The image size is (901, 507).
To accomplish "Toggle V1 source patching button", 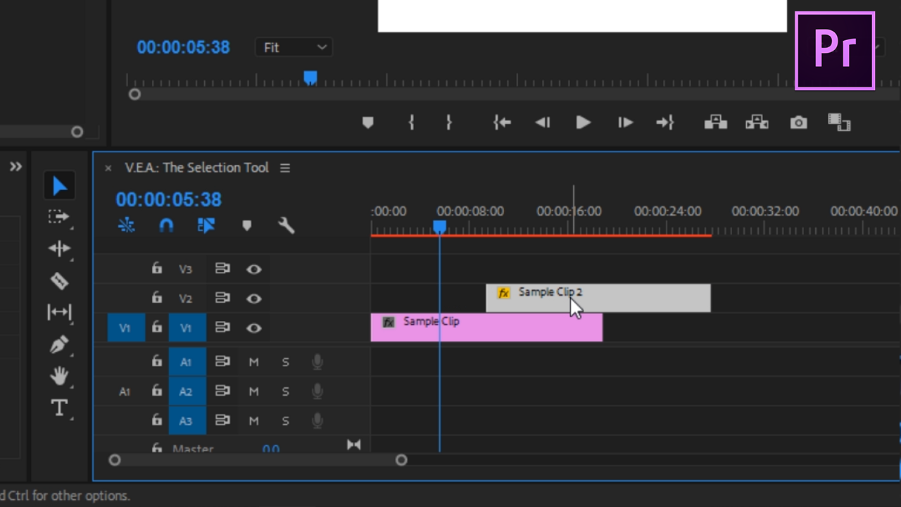I will click(126, 328).
